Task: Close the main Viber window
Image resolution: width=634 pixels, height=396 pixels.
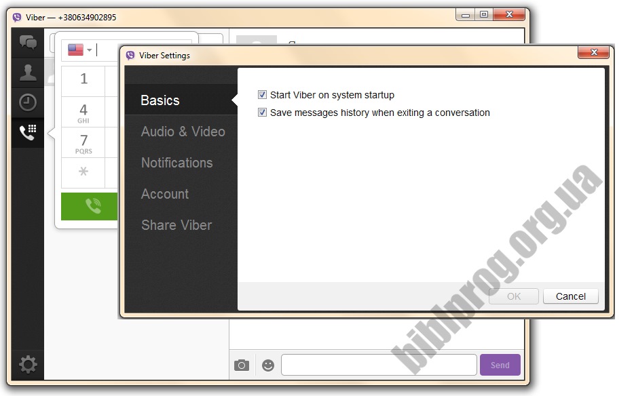Action: [x=509, y=14]
